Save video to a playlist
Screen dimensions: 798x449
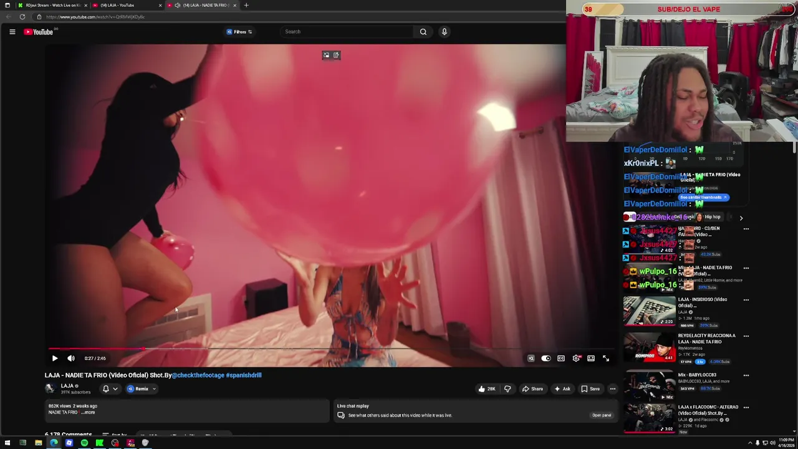click(x=590, y=389)
